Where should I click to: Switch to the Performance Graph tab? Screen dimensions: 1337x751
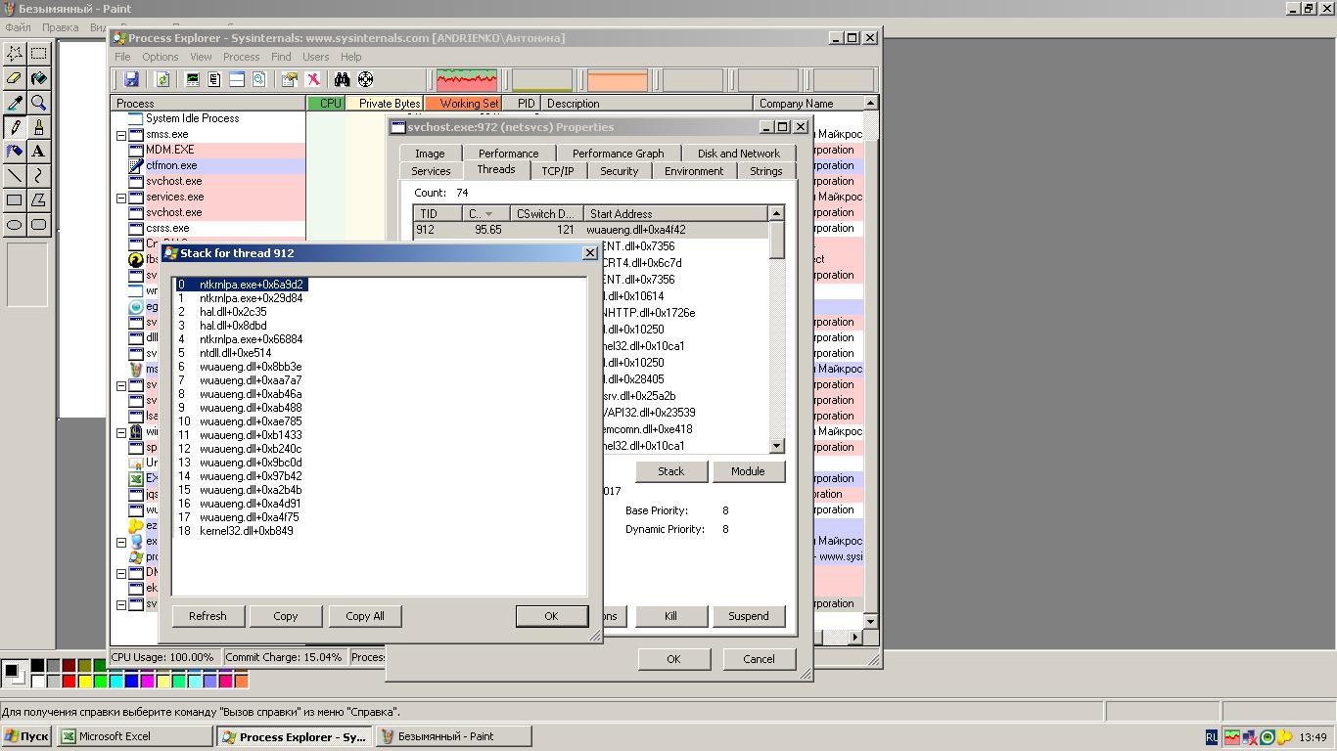tap(618, 154)
